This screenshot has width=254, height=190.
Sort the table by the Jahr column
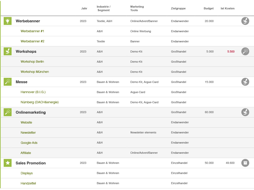[x=84, y=8]
